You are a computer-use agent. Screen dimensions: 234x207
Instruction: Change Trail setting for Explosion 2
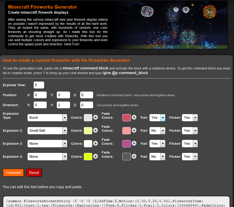click(x=157, y=130)
